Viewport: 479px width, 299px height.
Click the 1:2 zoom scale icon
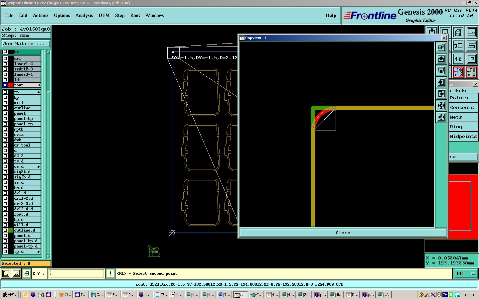click(x=458, y=59)
